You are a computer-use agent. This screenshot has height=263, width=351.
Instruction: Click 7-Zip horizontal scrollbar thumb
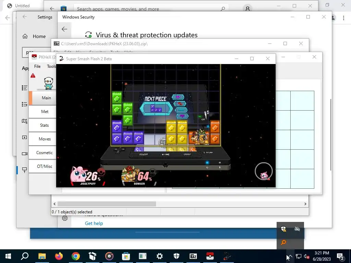point(107,204)
